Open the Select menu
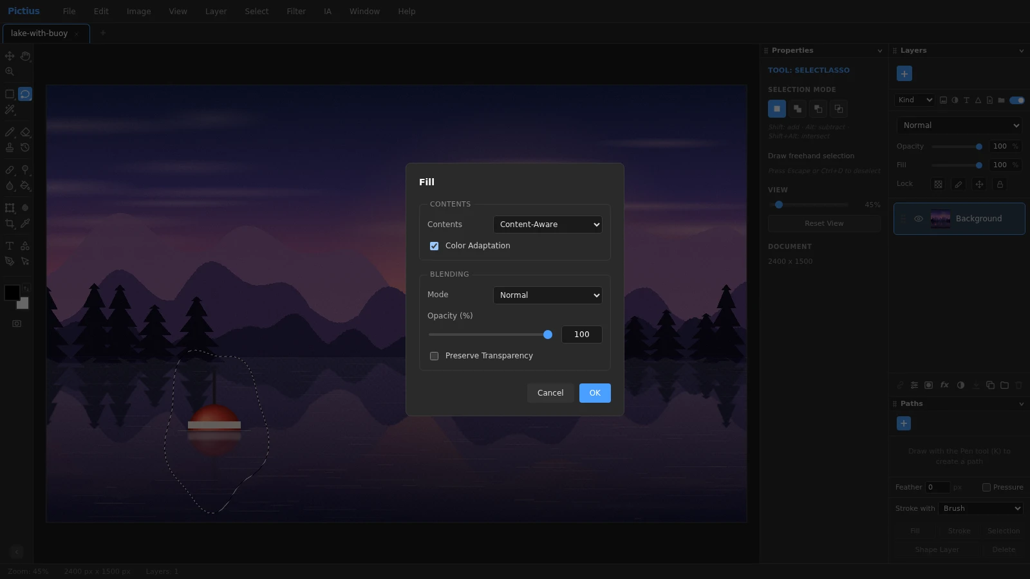 257,12
